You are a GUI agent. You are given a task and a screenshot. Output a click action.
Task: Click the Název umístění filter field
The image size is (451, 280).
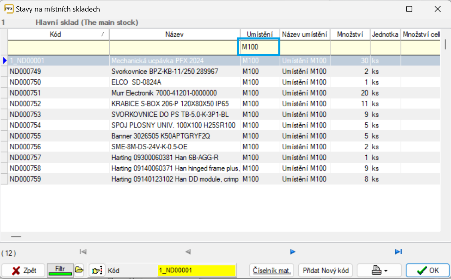(305, 47)
